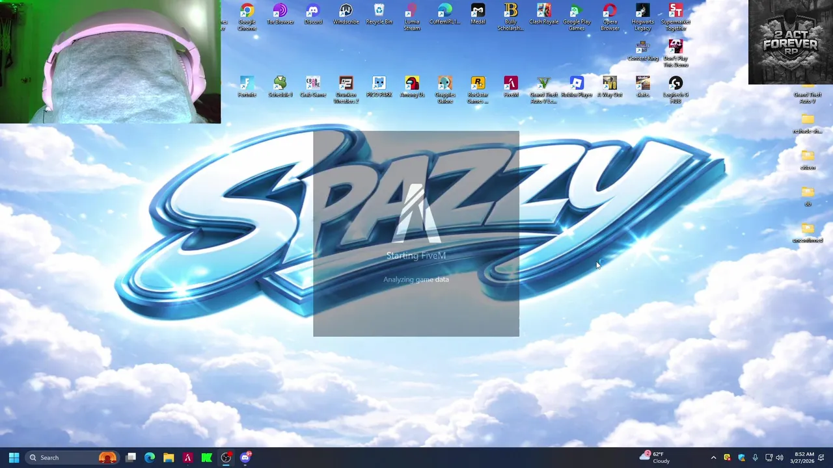Open the Windscribe desktop shortcut
The image size is (833, 468).
point(346,14)
